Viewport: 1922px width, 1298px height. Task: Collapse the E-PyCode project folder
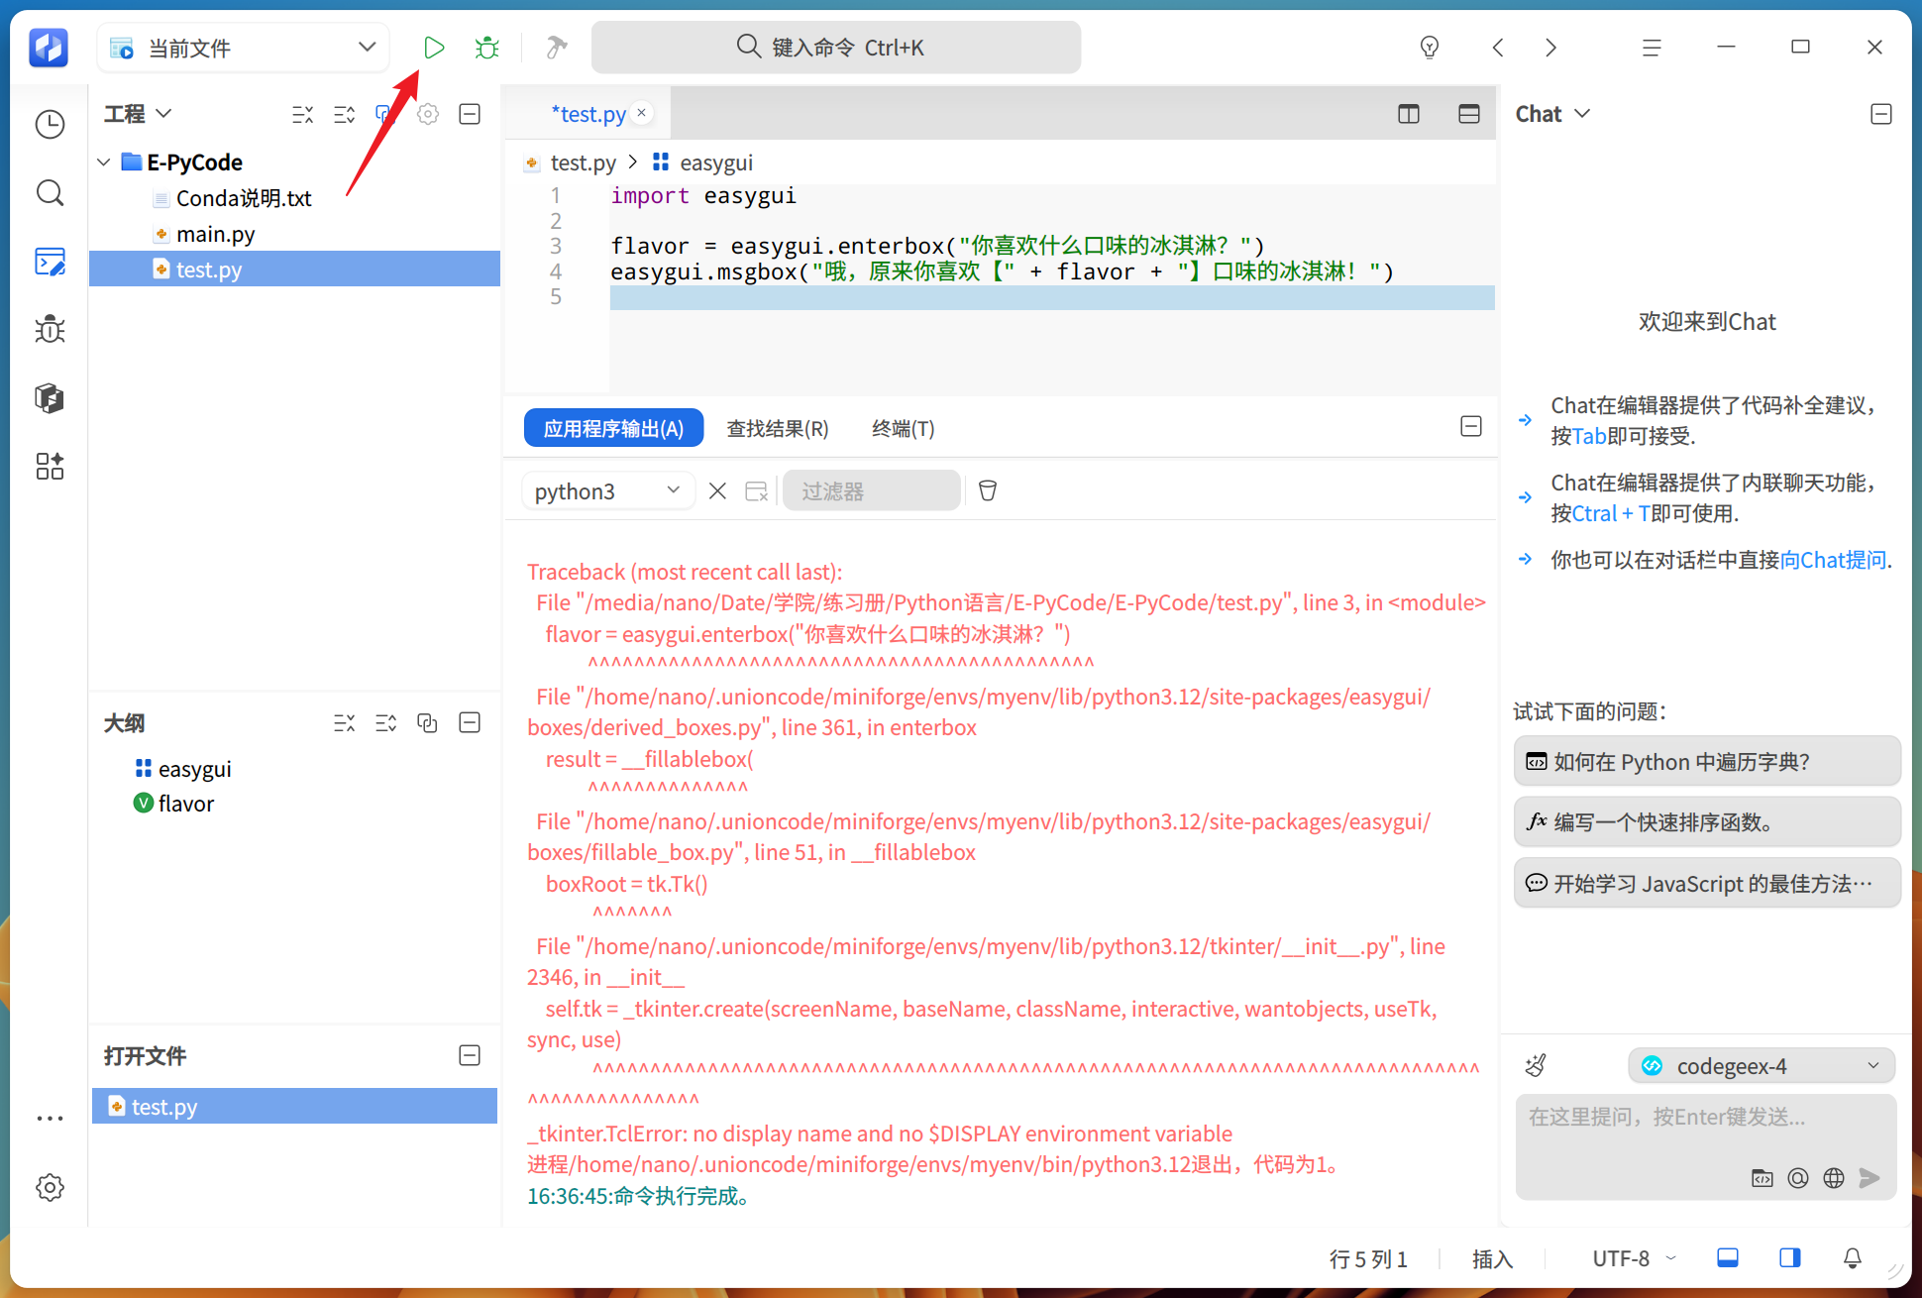(x=104, y=162)
